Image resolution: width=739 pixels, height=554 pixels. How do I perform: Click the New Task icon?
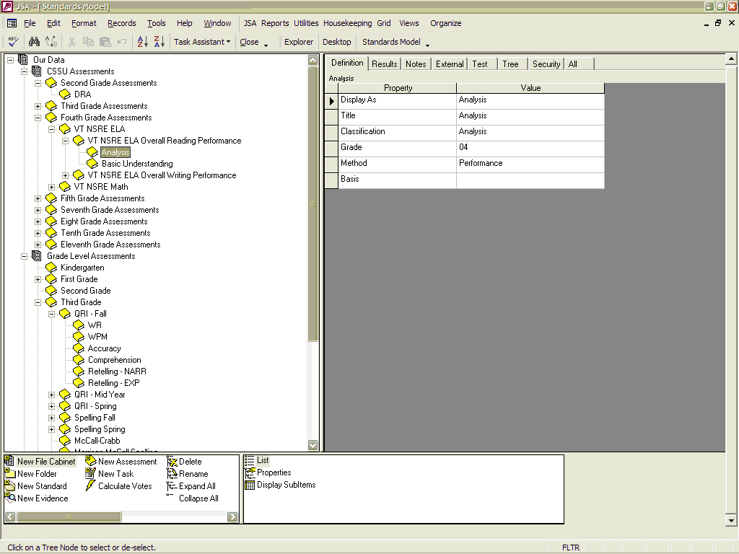(91, 473)
